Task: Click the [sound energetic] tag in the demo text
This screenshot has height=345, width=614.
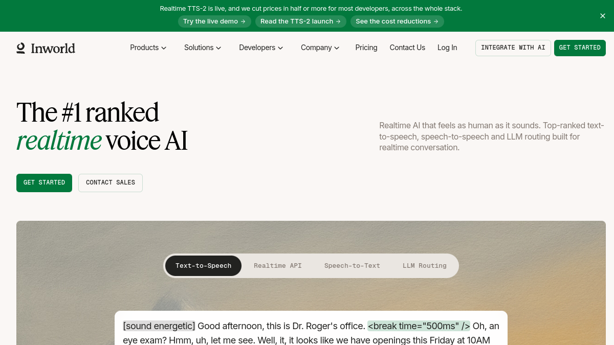Action: click(159, 326)
